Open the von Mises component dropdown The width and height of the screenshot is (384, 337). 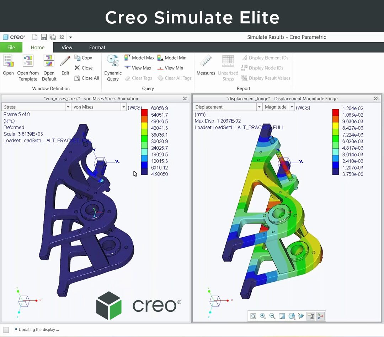click(x=123, y=107)
